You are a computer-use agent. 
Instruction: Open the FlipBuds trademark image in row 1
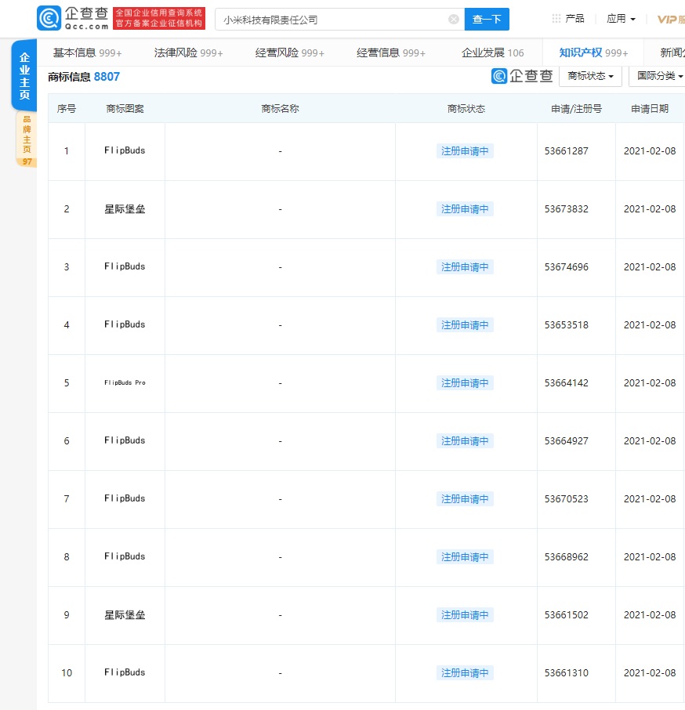(x=125, y=150)
